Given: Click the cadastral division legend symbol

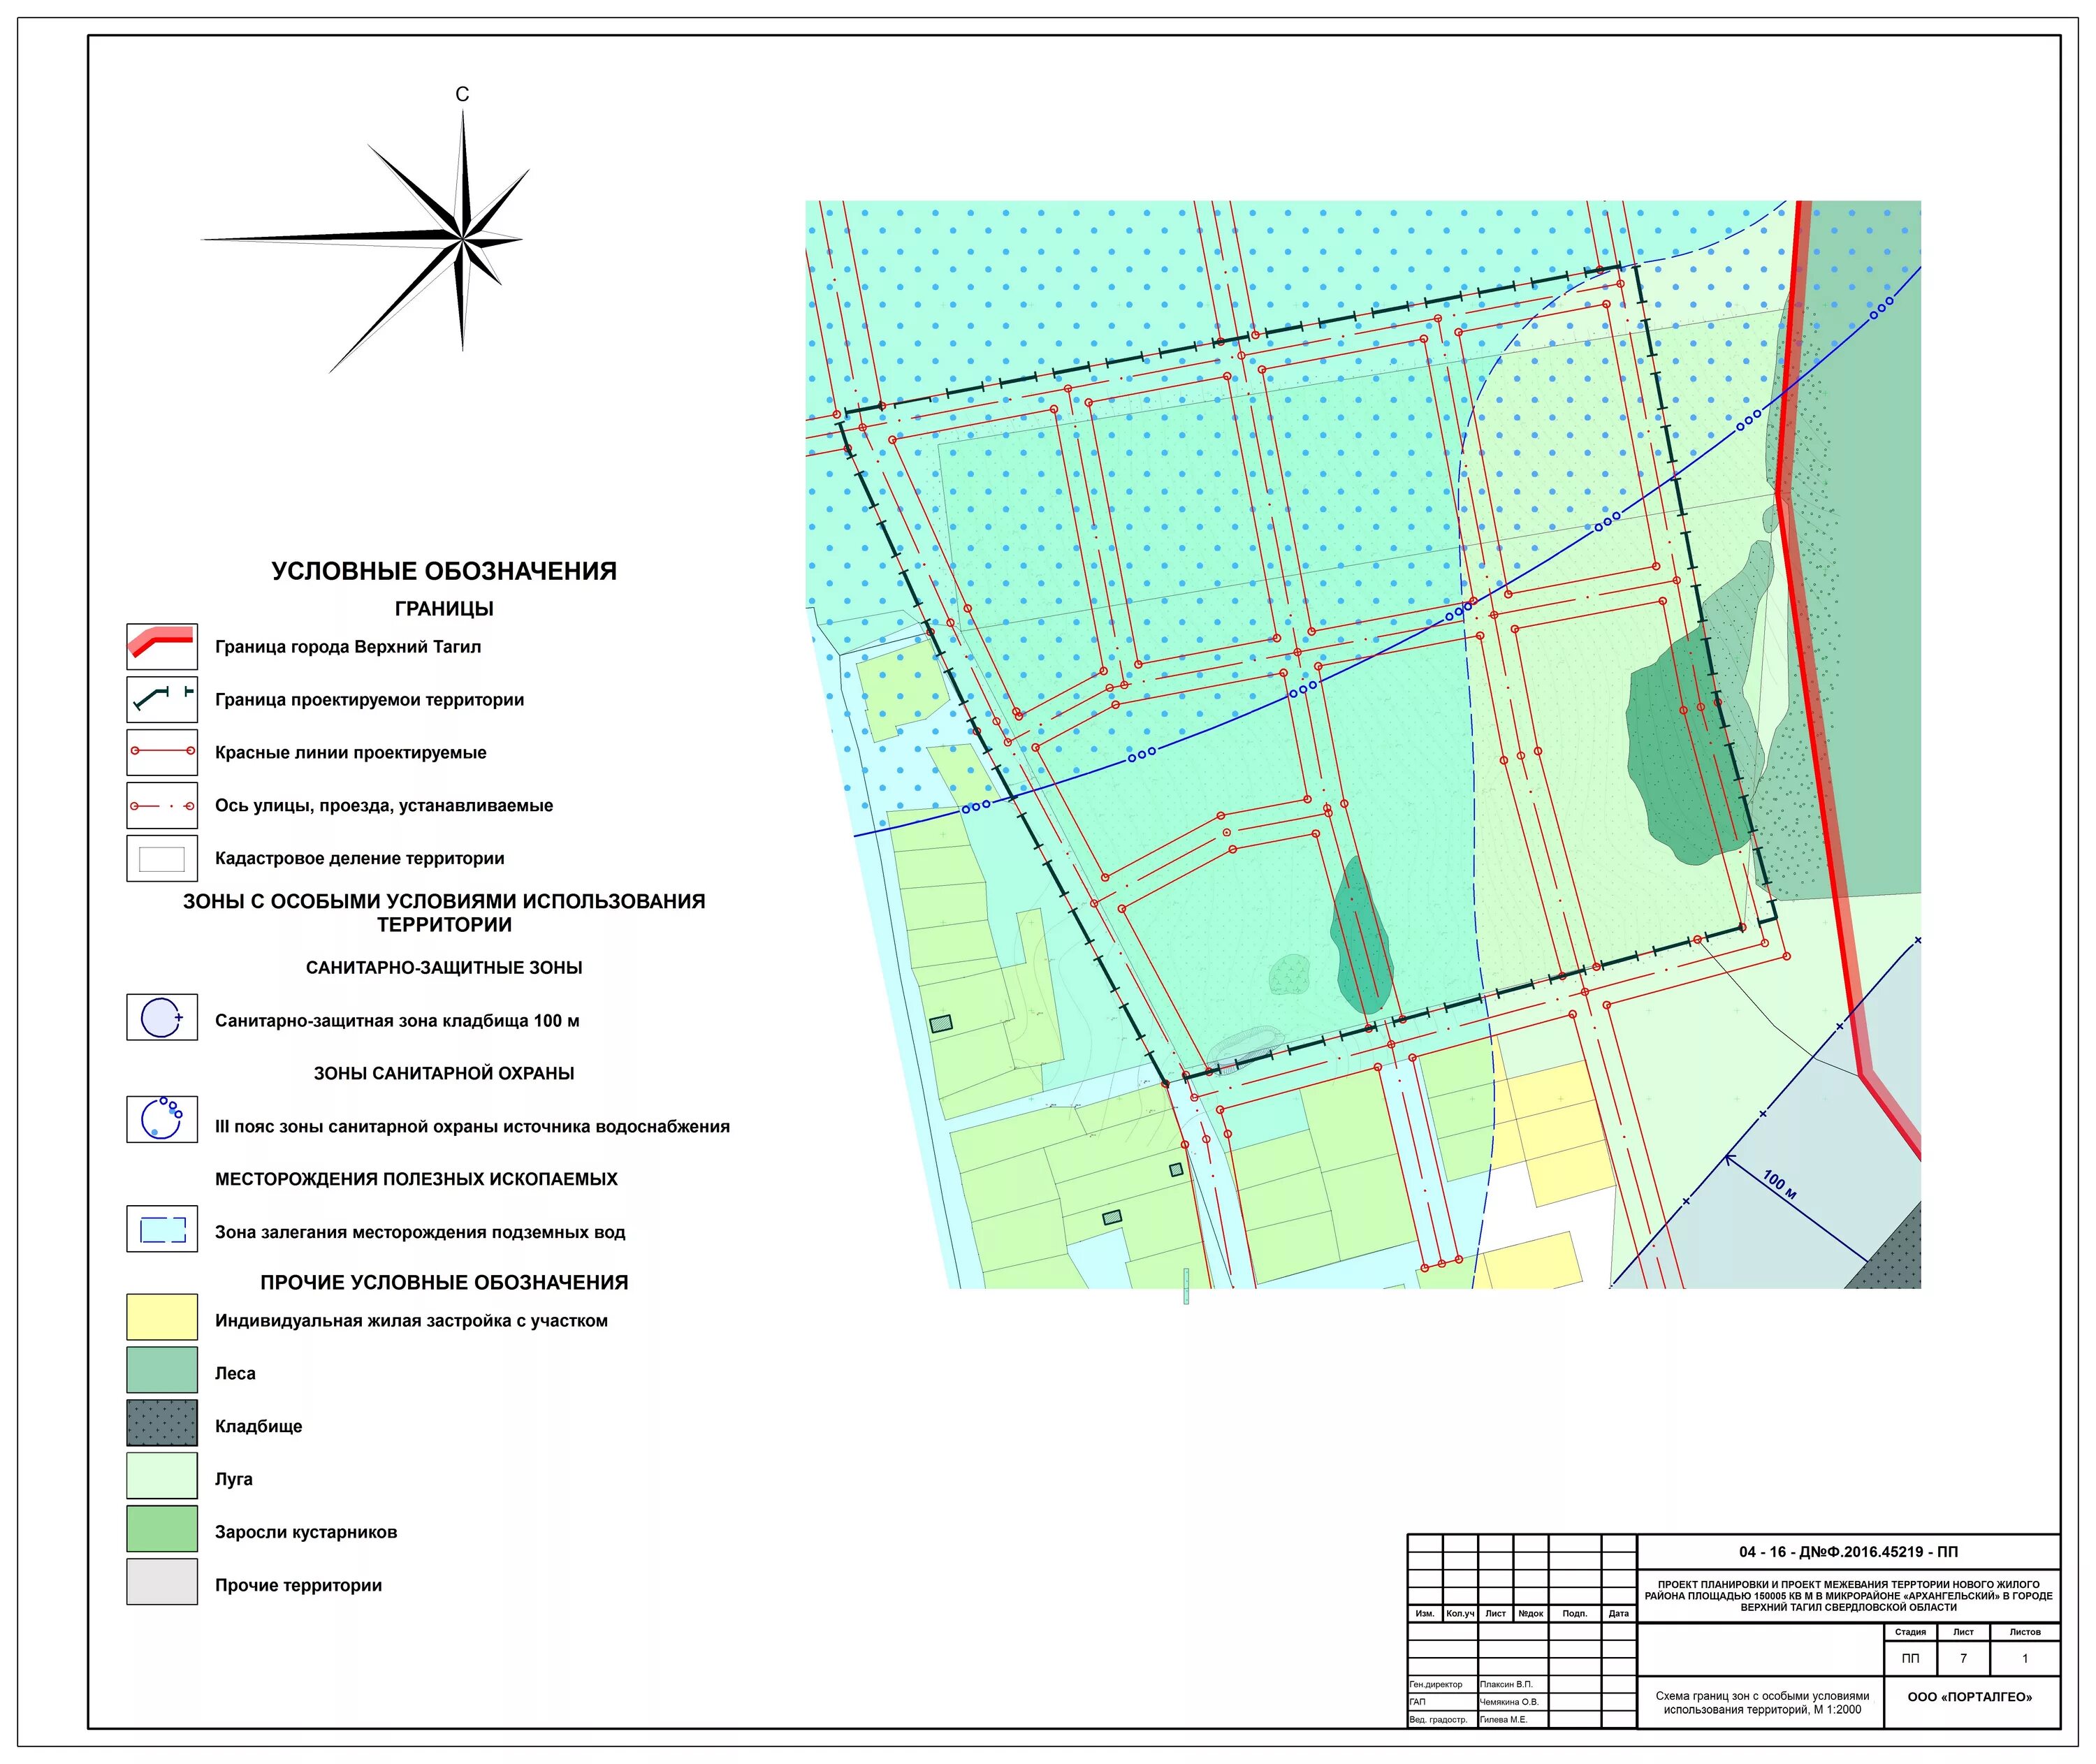Looking at the screenshot, I should [x=162, y=858].
